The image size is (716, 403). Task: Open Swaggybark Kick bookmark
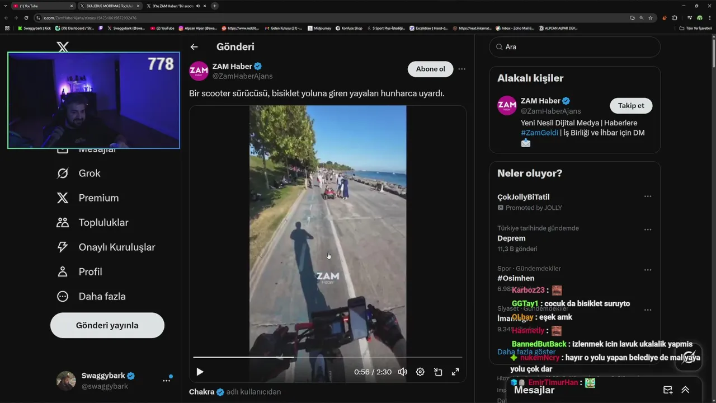pos(35,28)
